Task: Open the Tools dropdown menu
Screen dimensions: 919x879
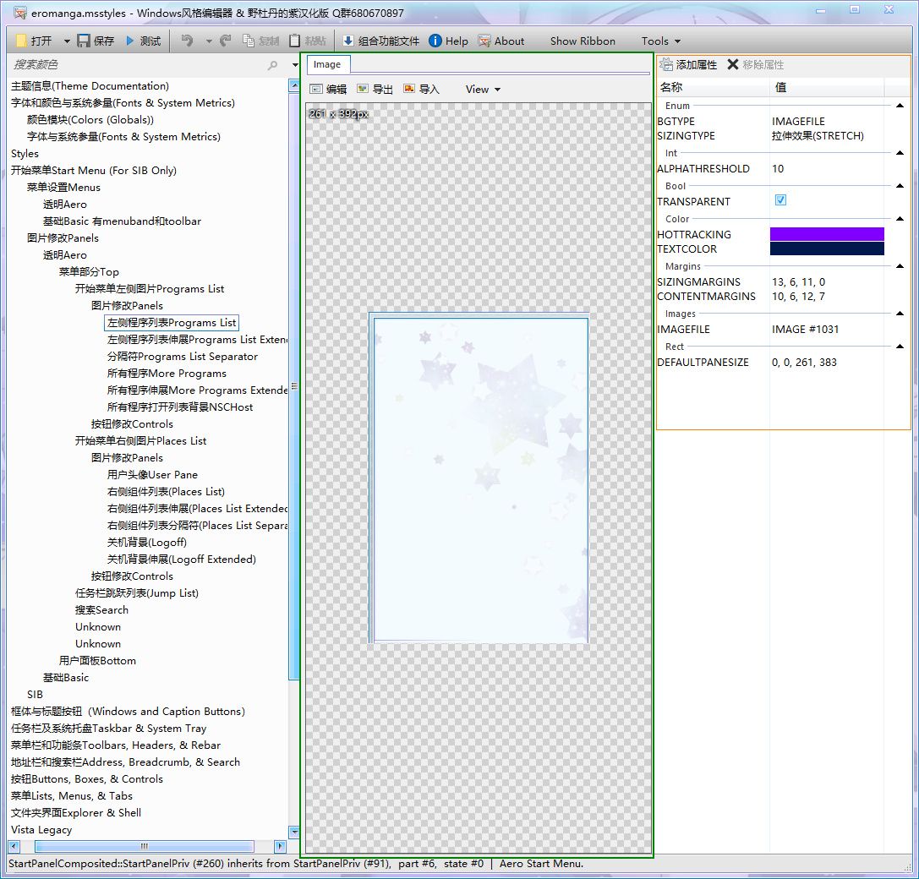Action: (x=660, y=41)
